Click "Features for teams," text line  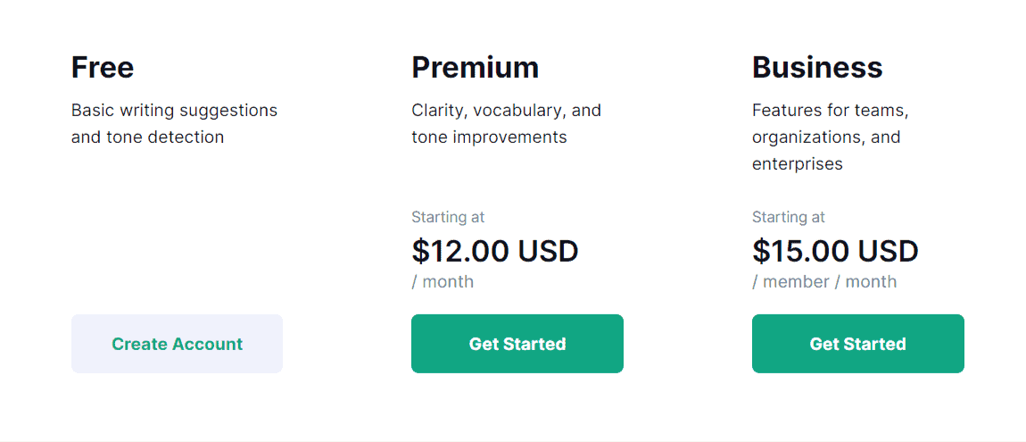[830, 111]
